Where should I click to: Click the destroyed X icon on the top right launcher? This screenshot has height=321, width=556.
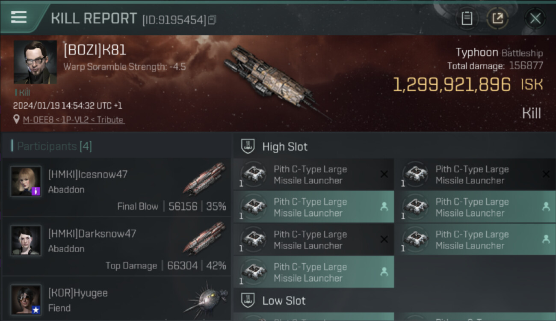pos(546,174)
